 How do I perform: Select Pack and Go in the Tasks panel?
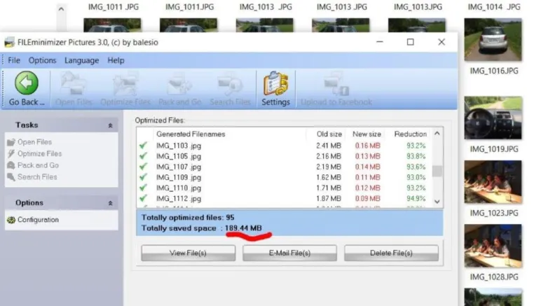(x=38, y=165)
